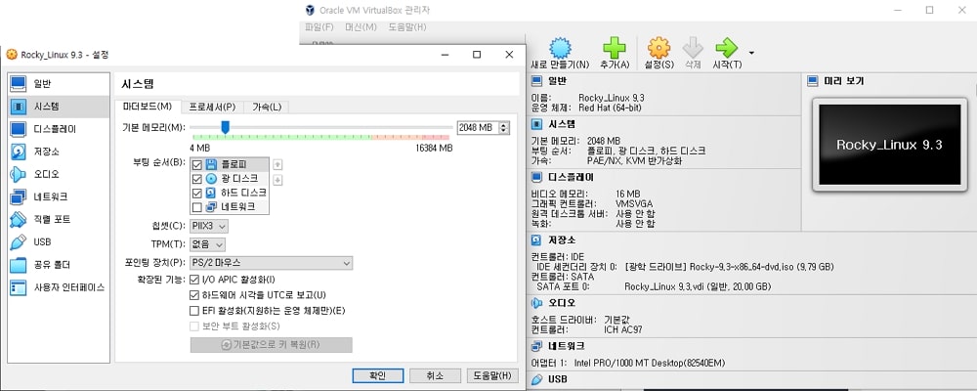977x391 pixels.
Task: Open the 디스플레이 settings category
Action: 58,129
